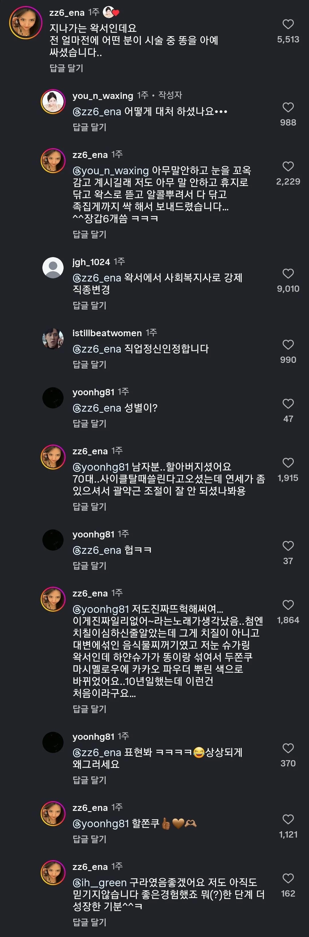Image resolution: width=309 pixels, height=937 pixels.
Task: Open you_n_waxing's profile avatar
Action: 53,101
